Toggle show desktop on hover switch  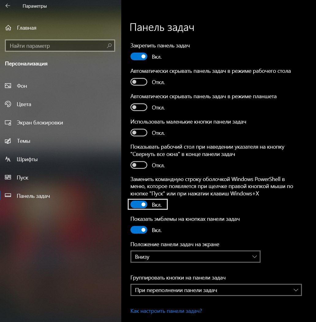[139, 165]
